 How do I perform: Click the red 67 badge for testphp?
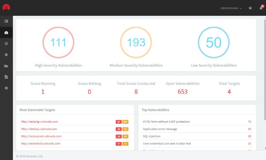tap(118, 122)
